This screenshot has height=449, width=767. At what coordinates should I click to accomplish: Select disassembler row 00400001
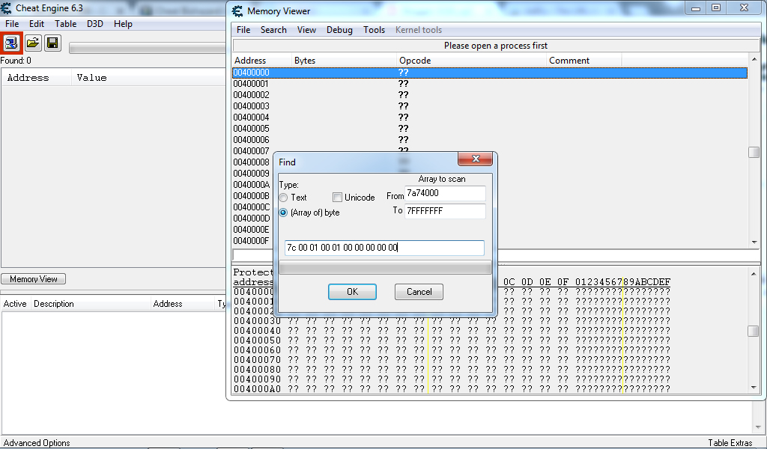[x=490, y=84]
